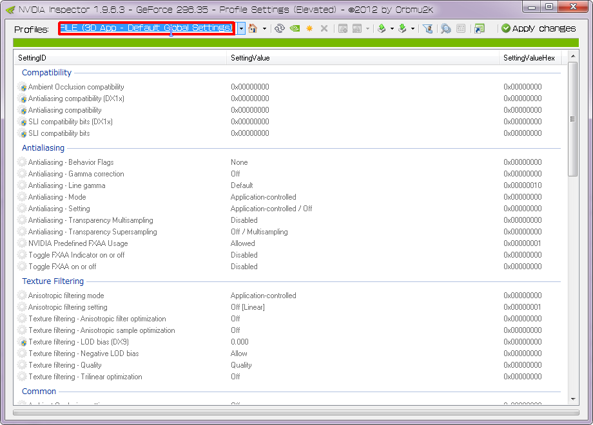Click 'Allowed' value for FXAA Usage

(x=243, y=243)
